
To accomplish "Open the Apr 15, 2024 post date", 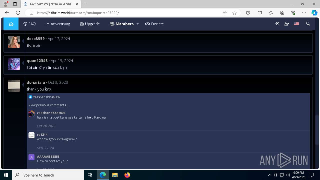I will tap(62, 60).
